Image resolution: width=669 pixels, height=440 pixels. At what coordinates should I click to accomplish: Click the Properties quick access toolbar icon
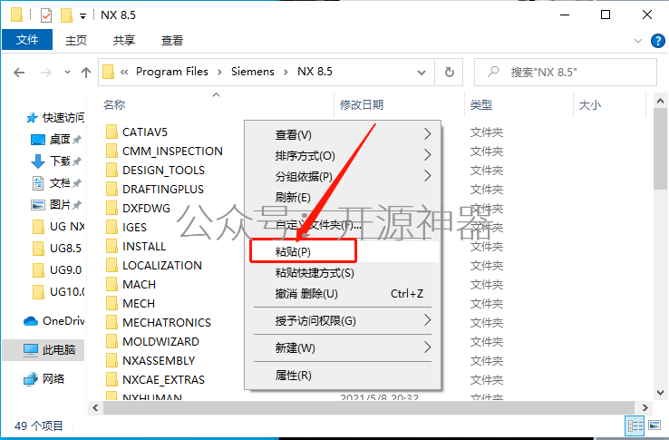click(x=46, y=15)
